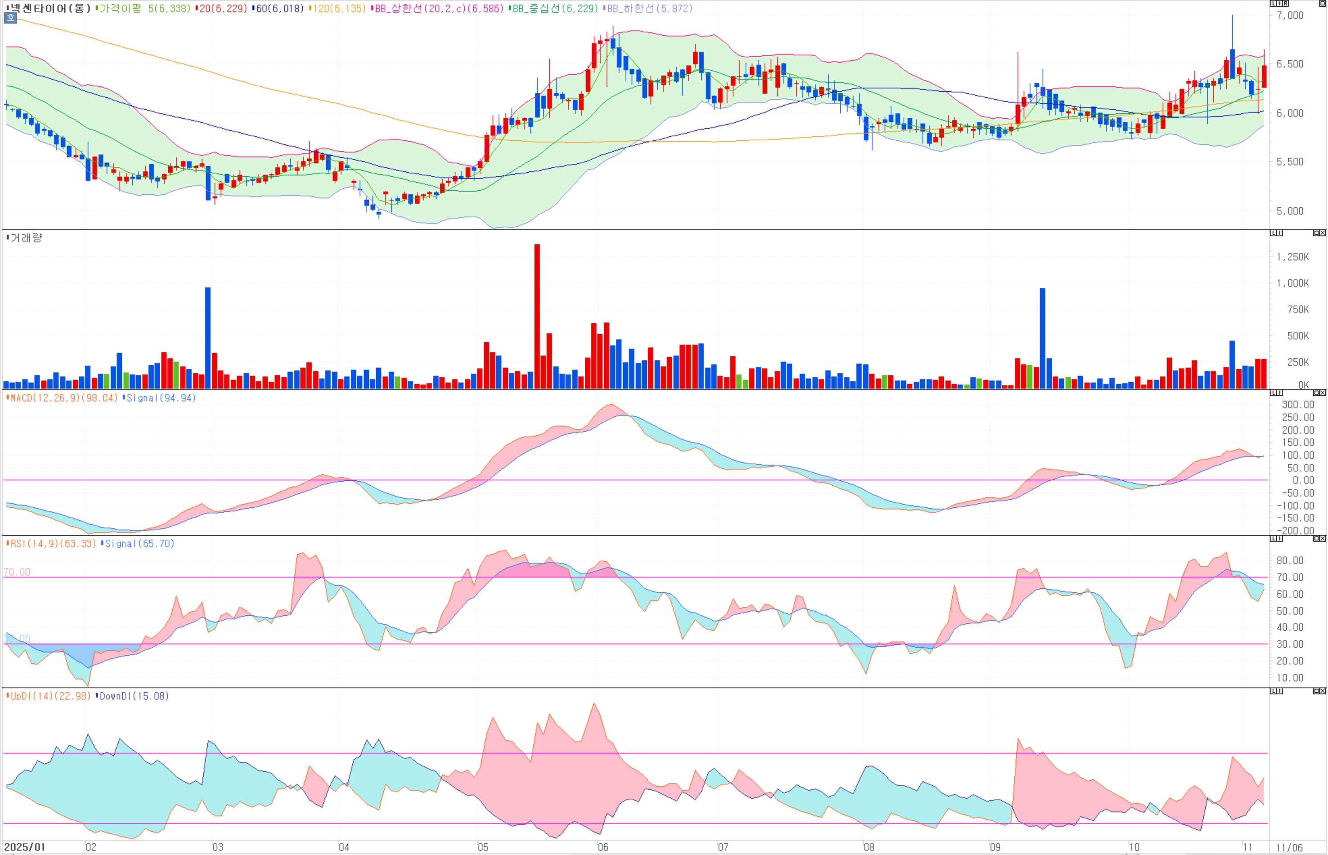Maximize the price candlestick chart panel
1328x855 pixels.
pyautogui.click(x=1323, y=3)
